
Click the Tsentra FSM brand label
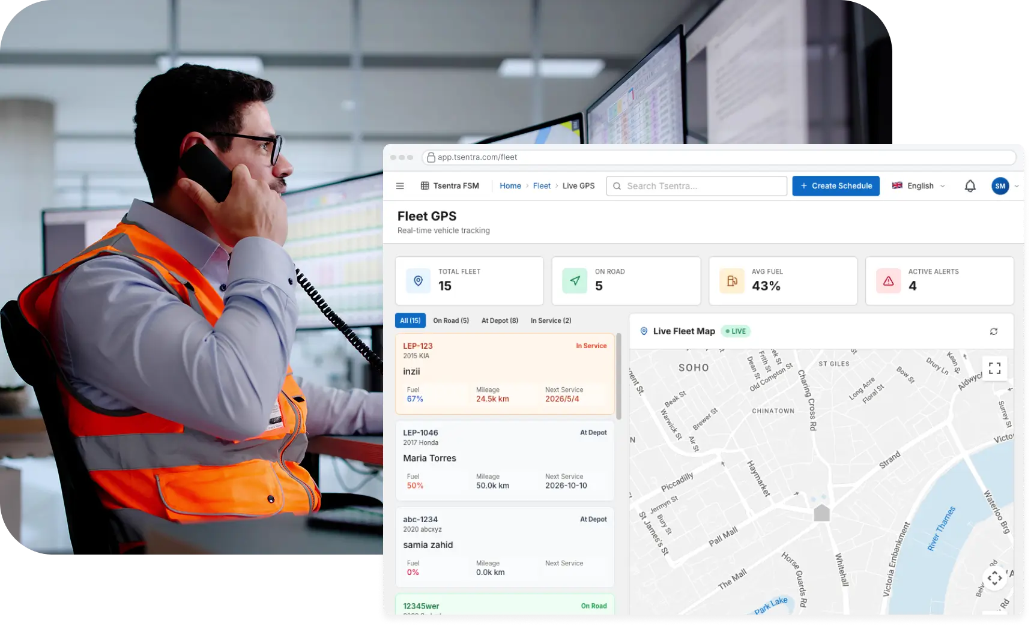[x=456, y=186]
